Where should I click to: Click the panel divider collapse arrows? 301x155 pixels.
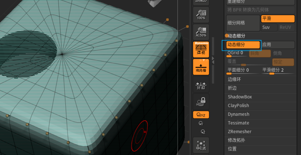coord(213,60)
